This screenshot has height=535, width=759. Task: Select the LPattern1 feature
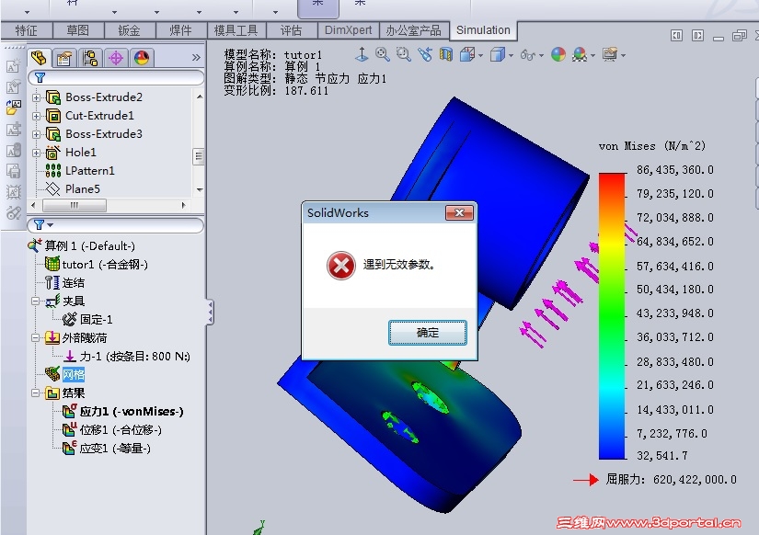[x=89, y=171]
